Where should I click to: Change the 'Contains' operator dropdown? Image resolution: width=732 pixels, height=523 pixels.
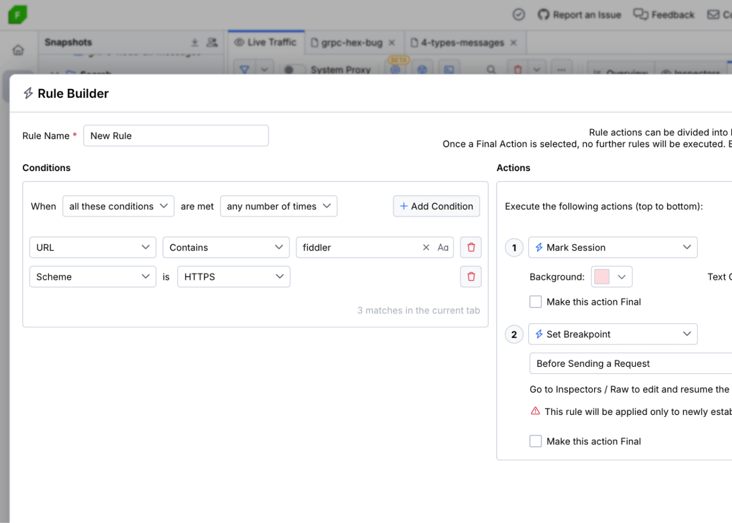[x=226, y=247]
